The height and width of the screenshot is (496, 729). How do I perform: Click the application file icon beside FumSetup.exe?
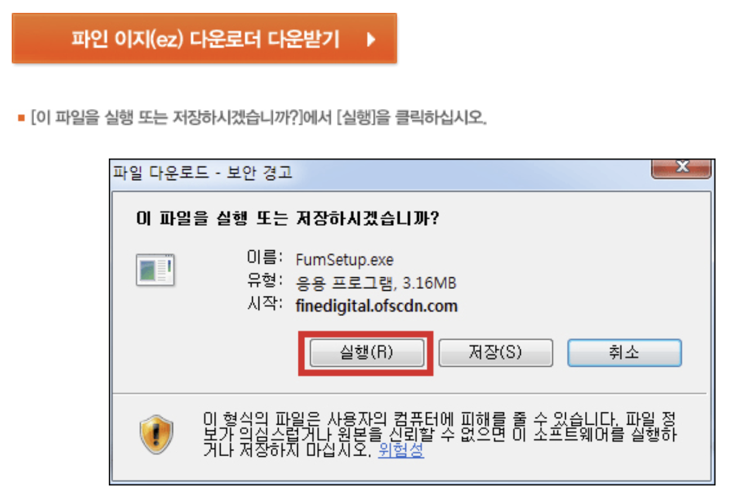click(x=156, y=270)
